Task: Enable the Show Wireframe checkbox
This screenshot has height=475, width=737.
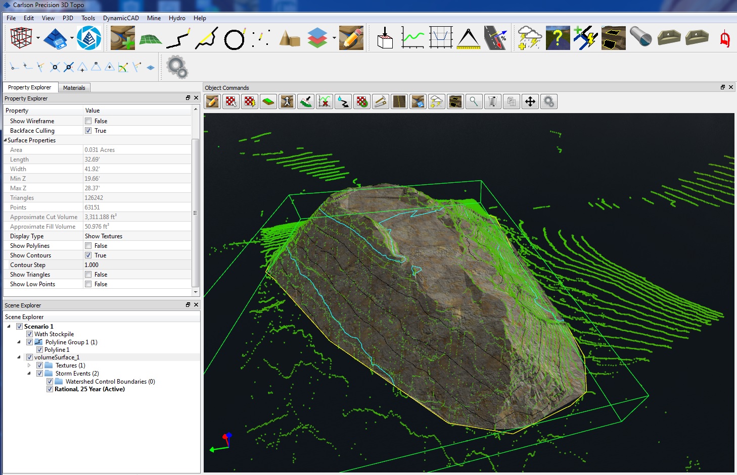Action: [x=88, y=121]
